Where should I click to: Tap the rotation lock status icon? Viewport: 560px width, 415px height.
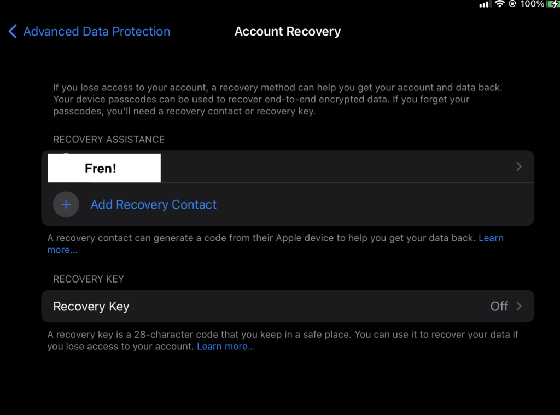point(512,4)
